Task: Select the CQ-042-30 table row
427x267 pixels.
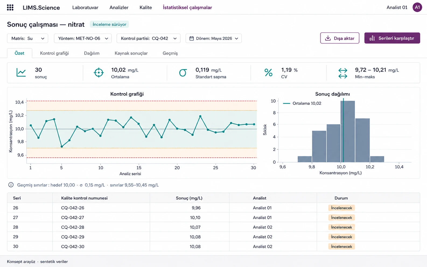Action: 213,246
